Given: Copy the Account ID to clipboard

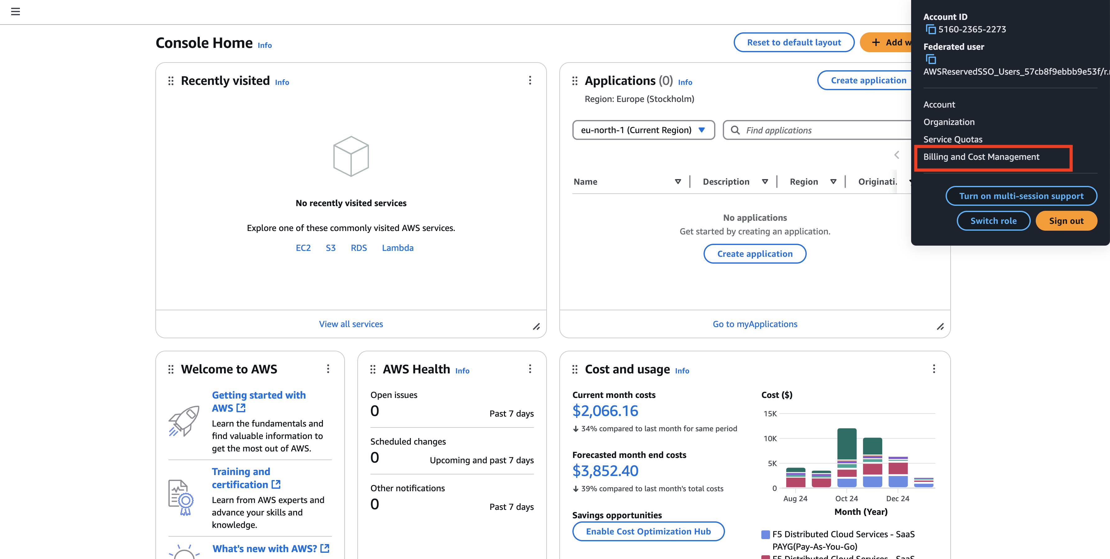Looking at the screenshot, I should [x=931, y=29].
